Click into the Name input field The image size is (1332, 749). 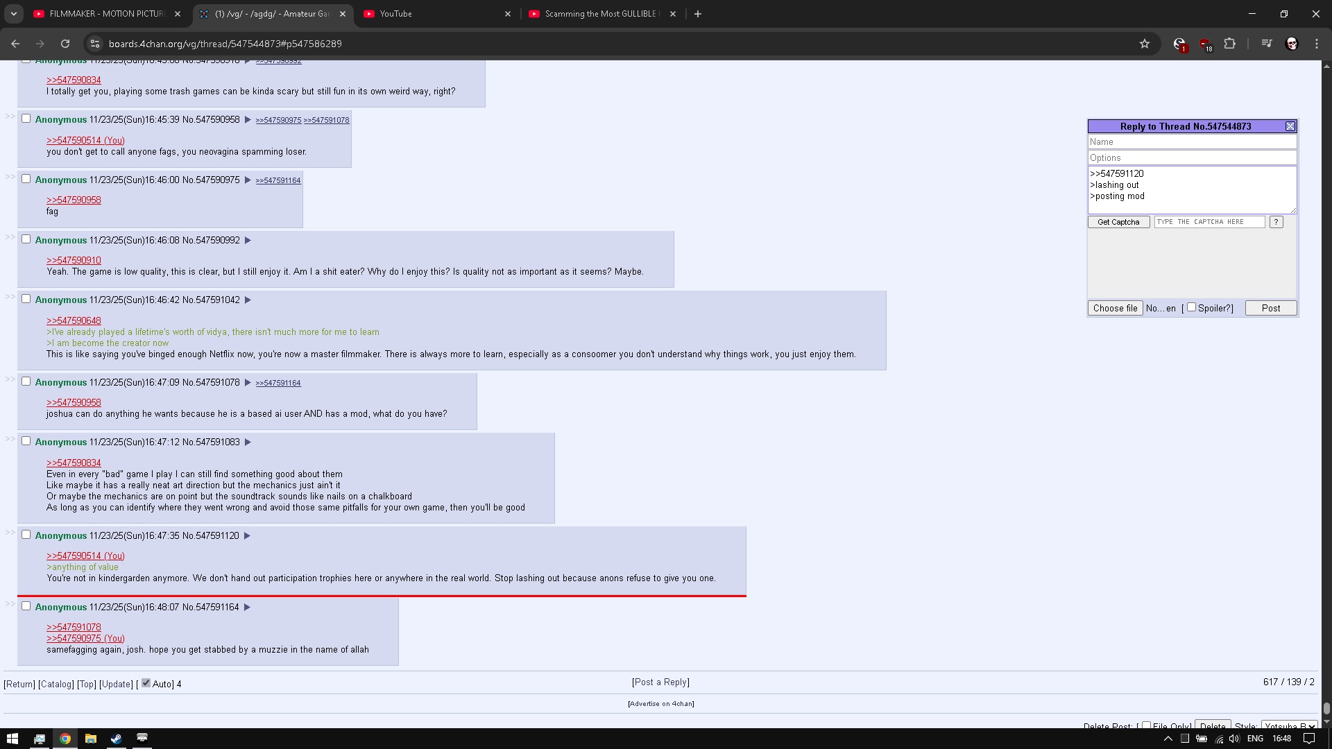coord(1192,141)
